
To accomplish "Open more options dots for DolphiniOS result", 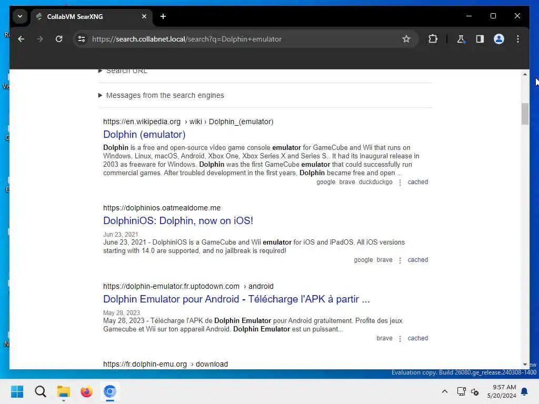I will tap(400, 260).
